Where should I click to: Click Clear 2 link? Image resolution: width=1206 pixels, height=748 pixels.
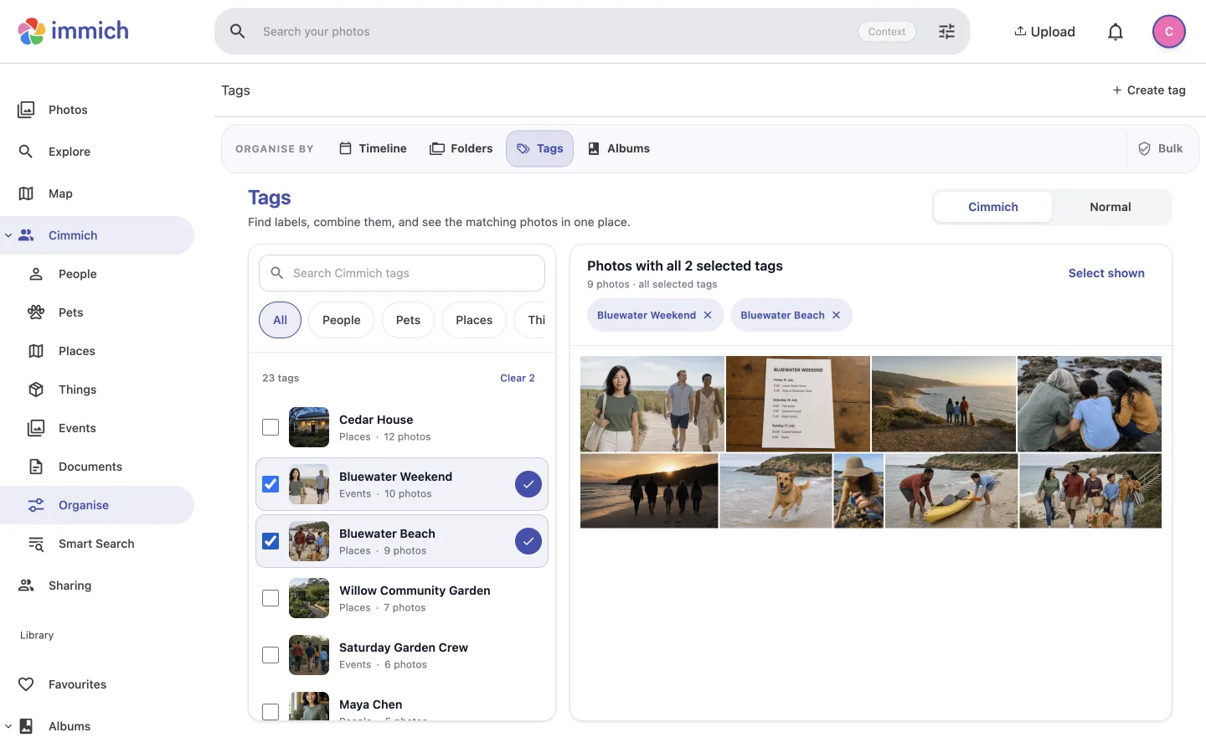pos(518,378)
